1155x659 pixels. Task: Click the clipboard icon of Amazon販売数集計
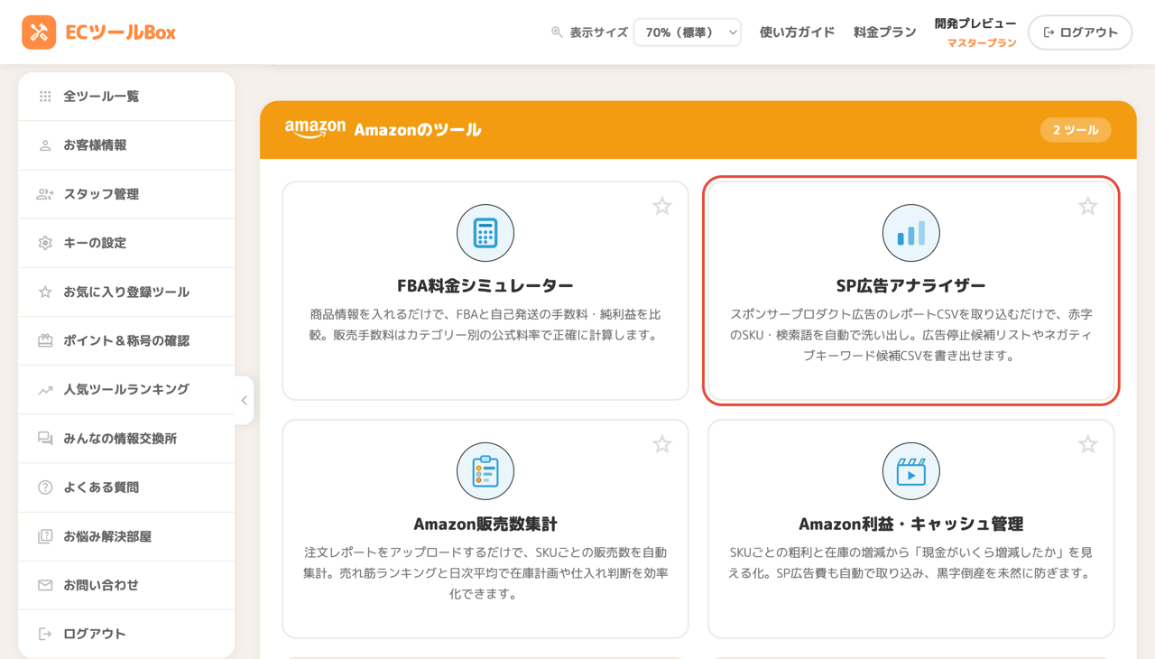[485, 471]
